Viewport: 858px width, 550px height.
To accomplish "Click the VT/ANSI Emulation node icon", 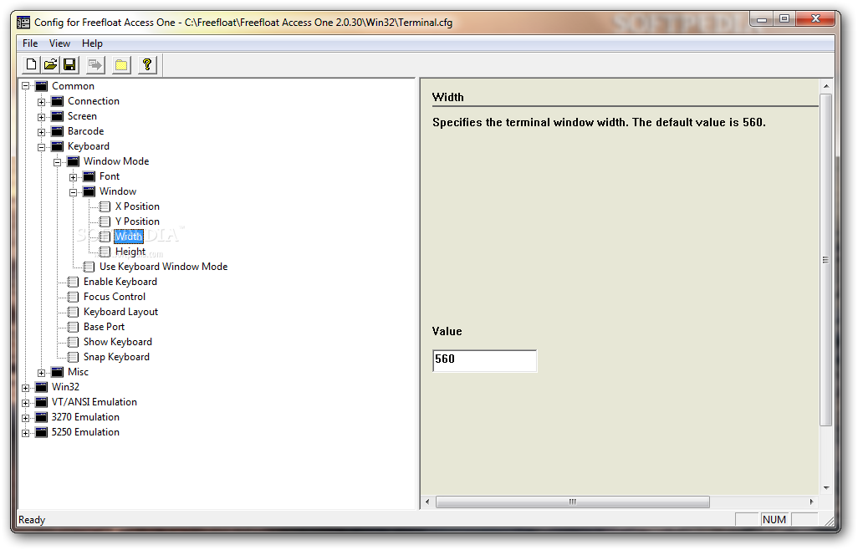I will [x=41, y=402].
